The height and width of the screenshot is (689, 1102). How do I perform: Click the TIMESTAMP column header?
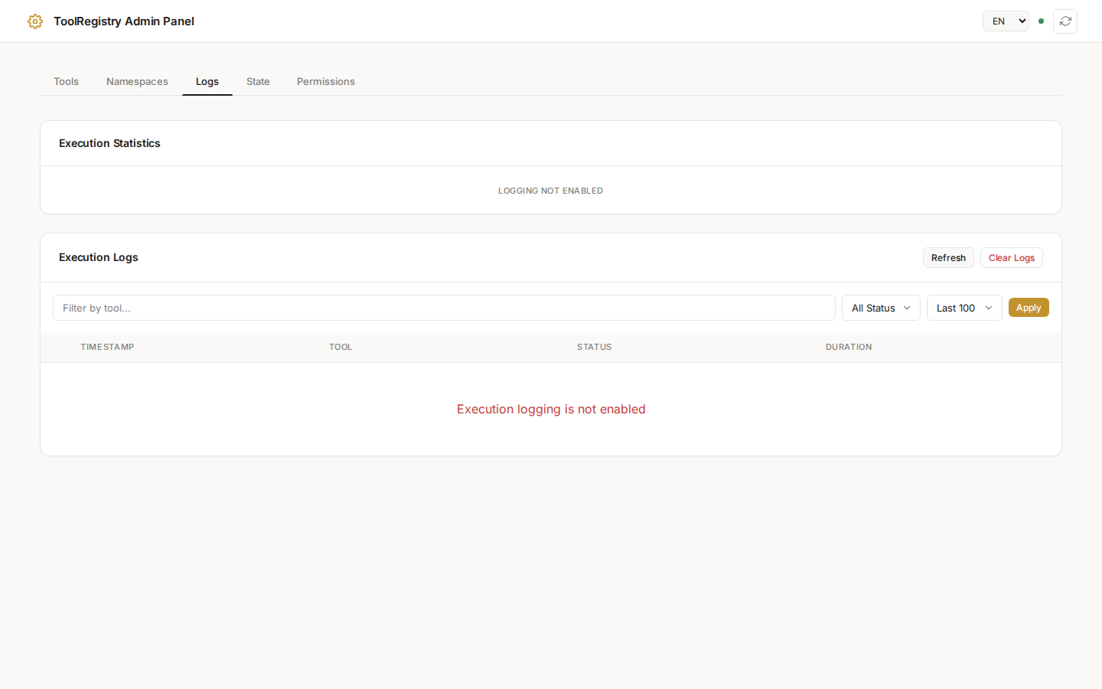pyautogui.click(x=107, y=347)
